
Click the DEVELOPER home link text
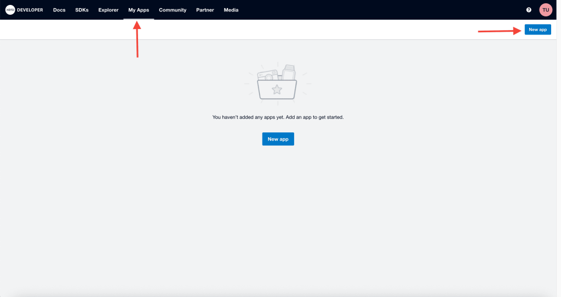click(30, 10)
